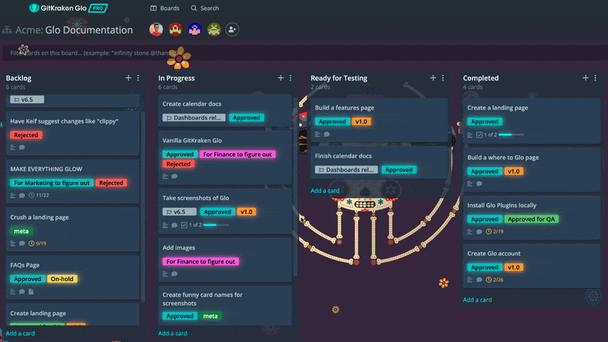Click Rejected label on Have Keif card
This screenshot has width=608, height=342.
26,135
